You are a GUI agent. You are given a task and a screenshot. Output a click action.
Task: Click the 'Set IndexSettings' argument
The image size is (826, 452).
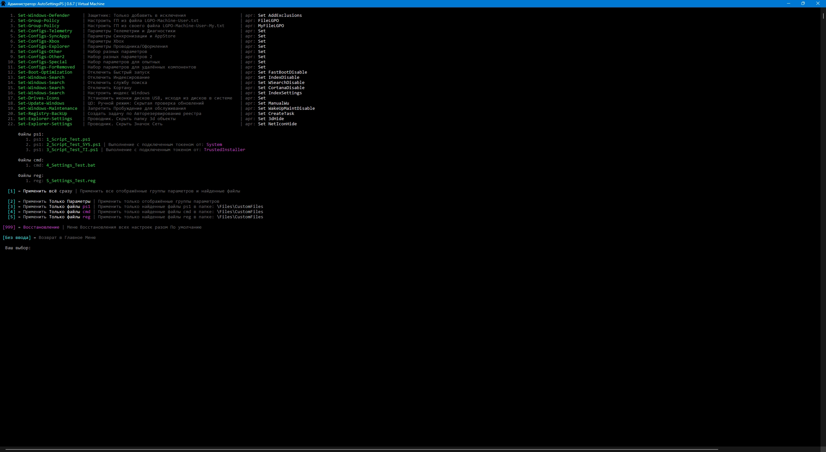(280, 93)
